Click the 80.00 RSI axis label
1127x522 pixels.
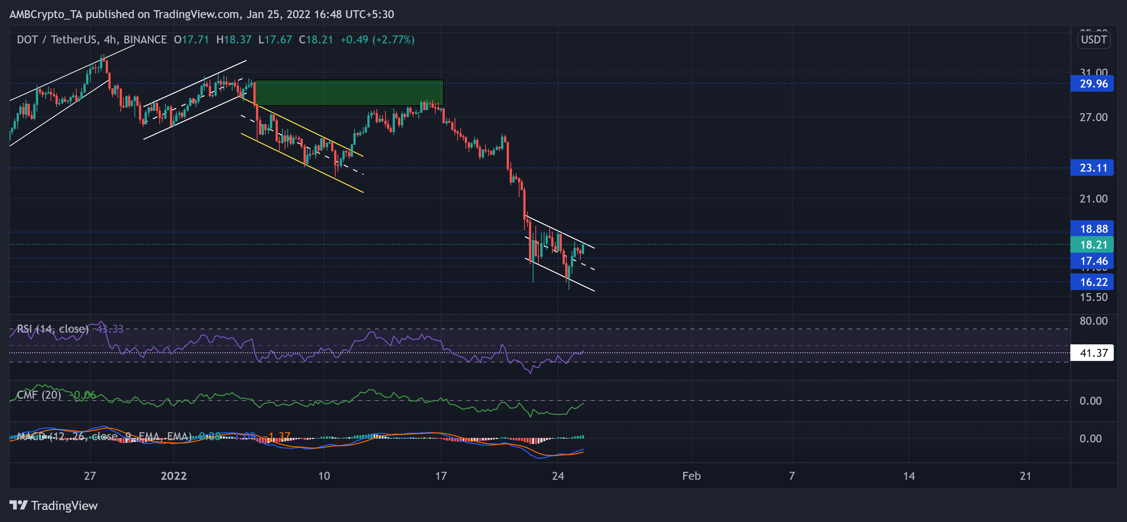point(1093,321)
